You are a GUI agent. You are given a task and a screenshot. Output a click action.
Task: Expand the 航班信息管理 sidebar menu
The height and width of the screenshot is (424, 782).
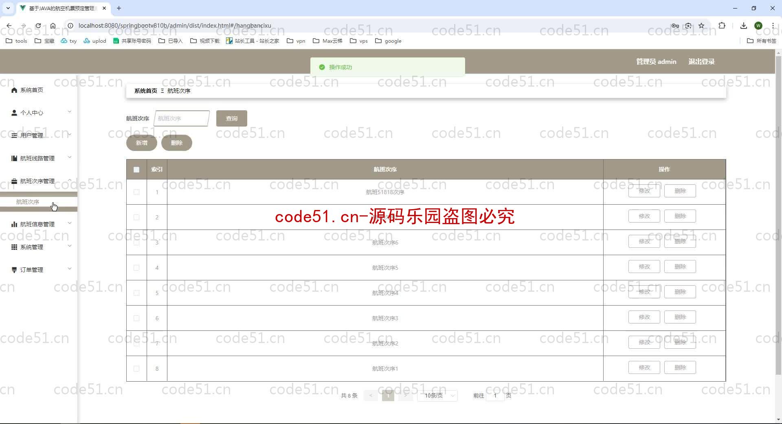click(39, 224)
